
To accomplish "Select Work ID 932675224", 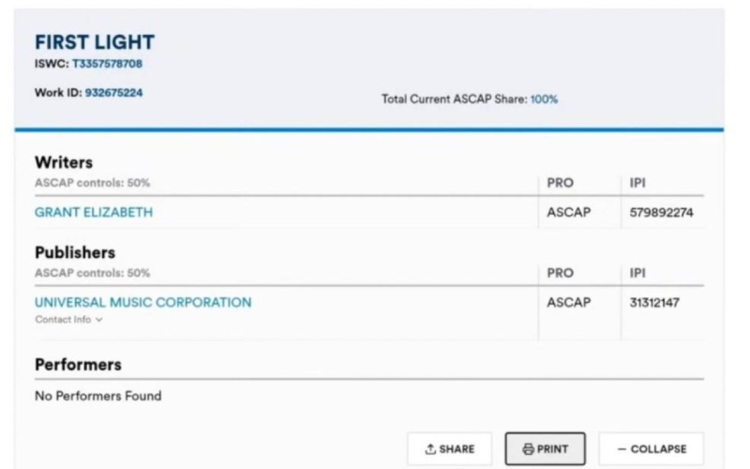I will (x=113, y=92).
